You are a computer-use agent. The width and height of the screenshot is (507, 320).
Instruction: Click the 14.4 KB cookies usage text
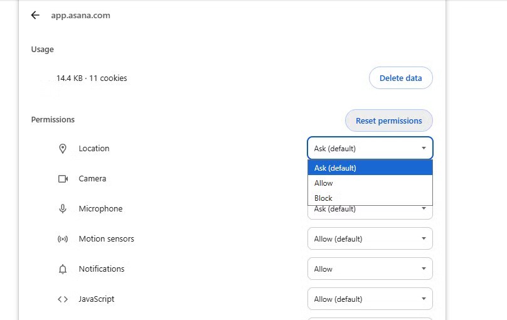pyautogui.click(x=92, y=78)
